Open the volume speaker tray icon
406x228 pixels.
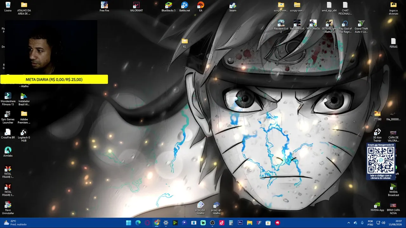click(x=383, y=223)
